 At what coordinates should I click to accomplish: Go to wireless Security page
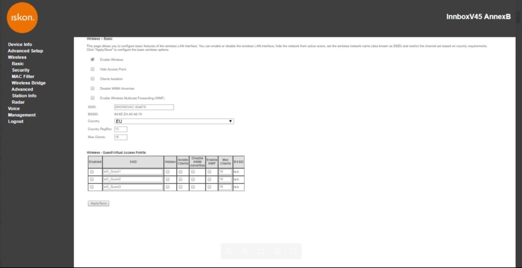point(20,70)
